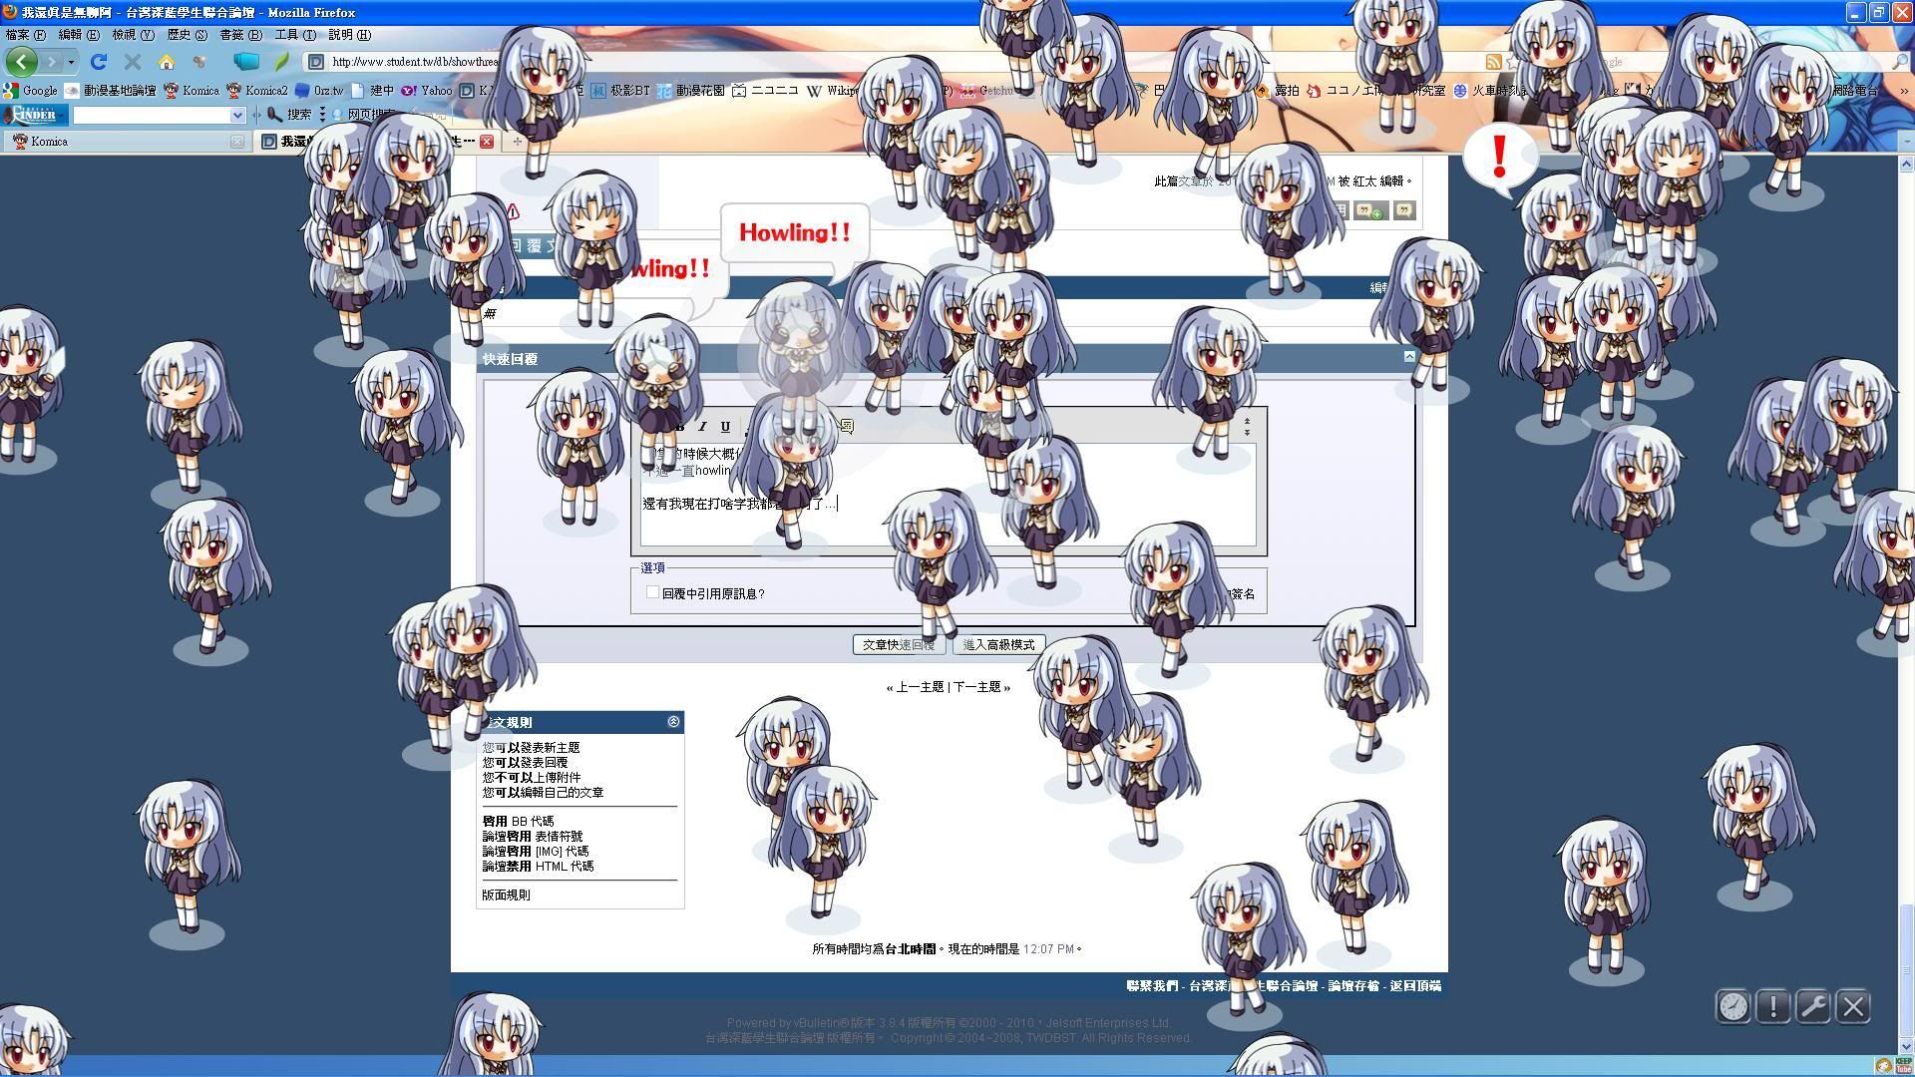
Task: Click the 搜索 search button in Finder toolbar
Action: (x=289, y=116)
